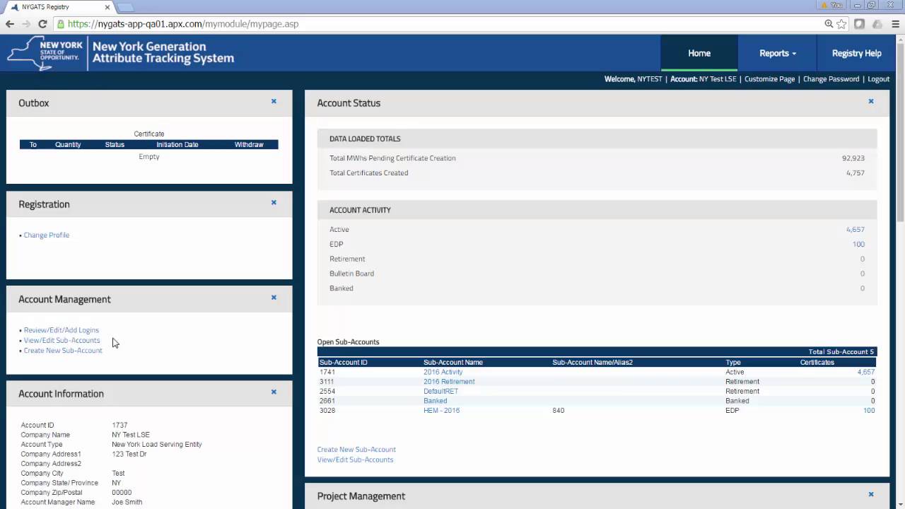
Task: Open Registry Help
Action: [x=857, y=53]
